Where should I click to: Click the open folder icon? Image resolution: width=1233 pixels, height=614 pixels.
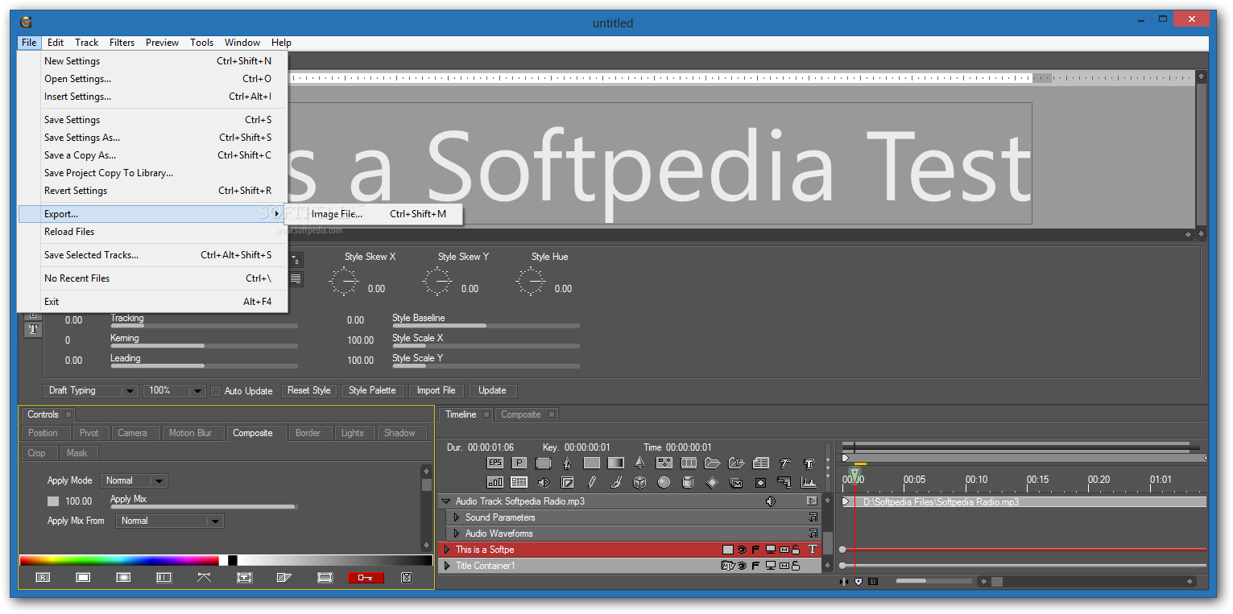click(x=712, y=463)
